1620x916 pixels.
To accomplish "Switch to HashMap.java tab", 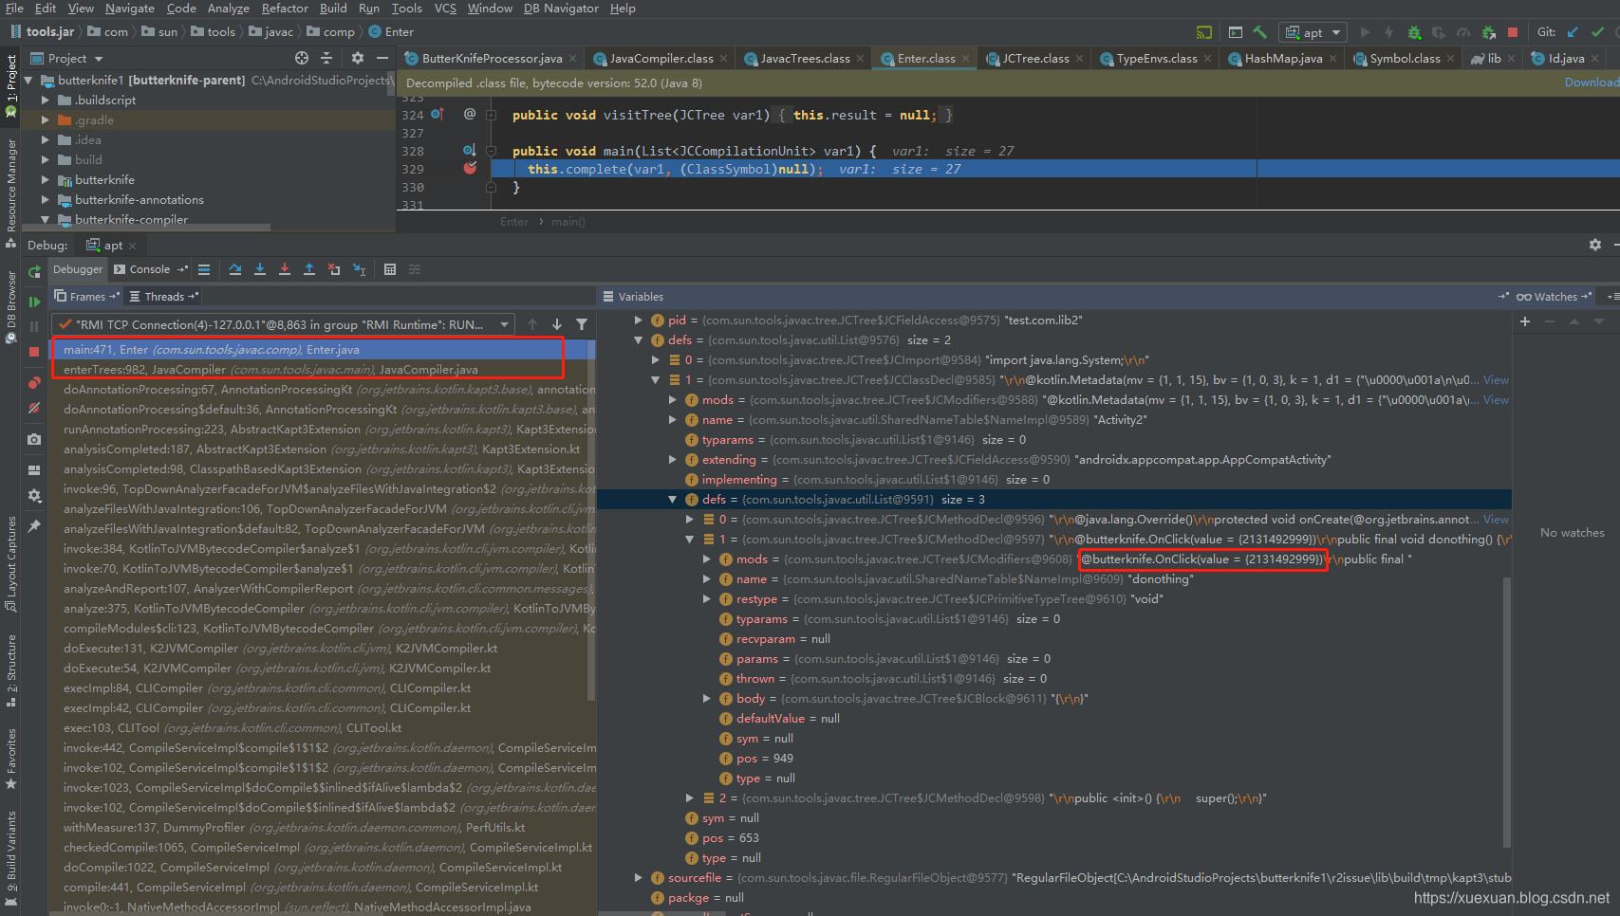I will [x=1283, y=58].
